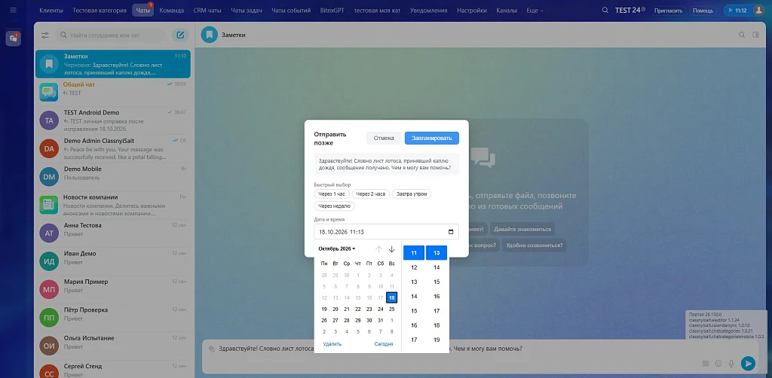Select date 25 in calendar
The width and height of the screenshot is (772, 378).
point(392,309)
